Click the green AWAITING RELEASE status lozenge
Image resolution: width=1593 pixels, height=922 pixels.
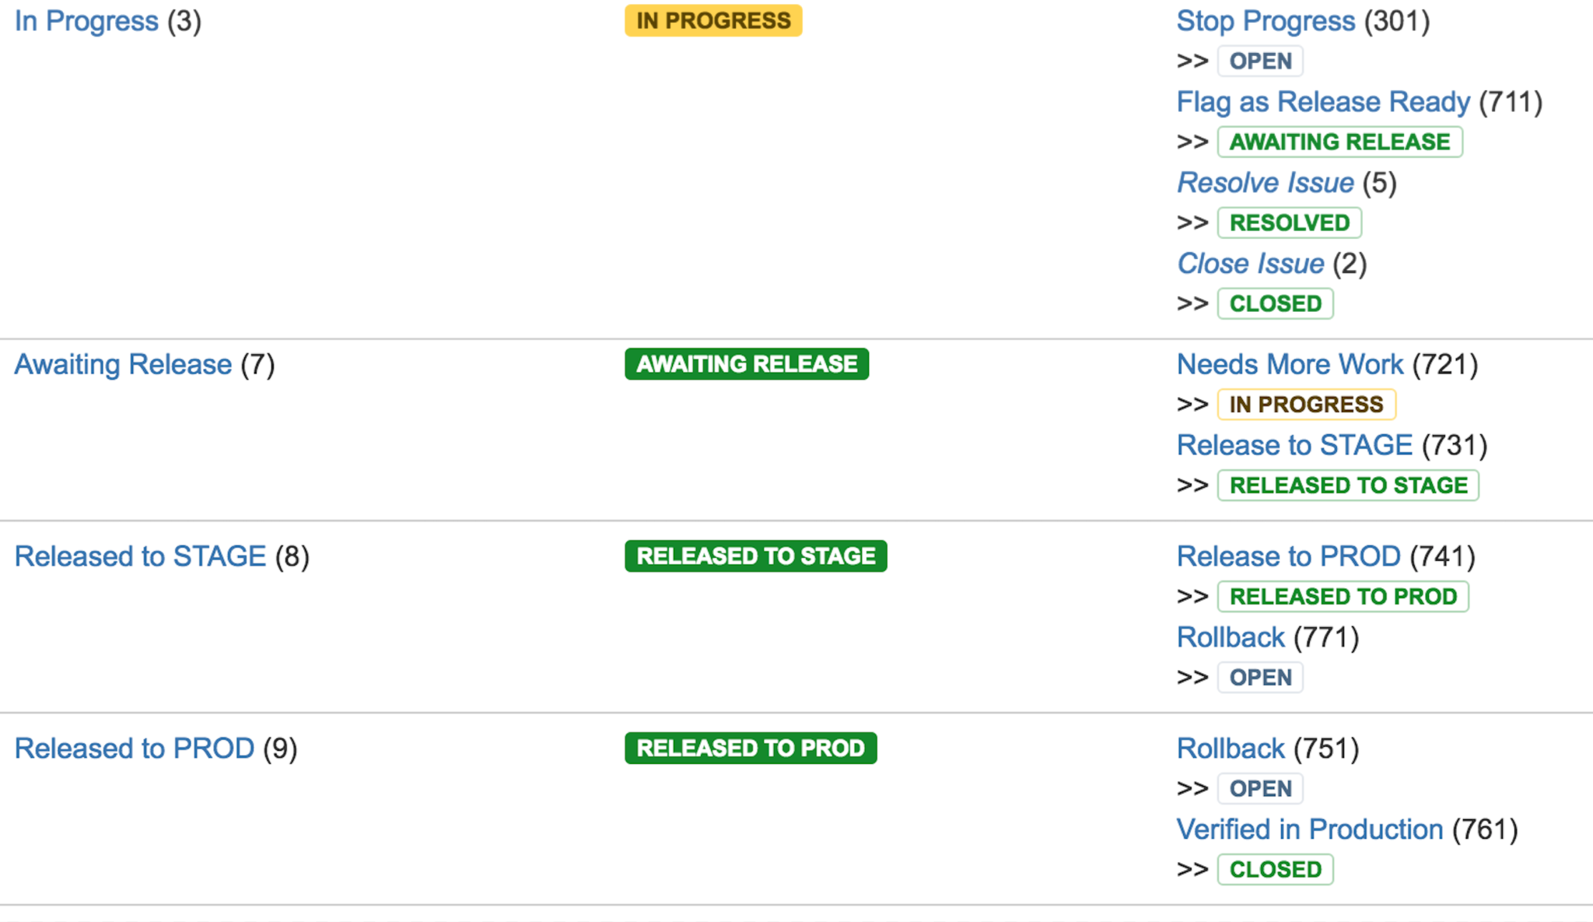(x=747, y=363)
